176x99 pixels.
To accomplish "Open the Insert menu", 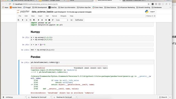I will (x=40, y=16).
